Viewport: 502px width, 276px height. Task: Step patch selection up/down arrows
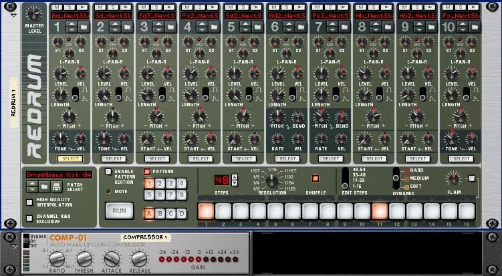pos(32,186)
